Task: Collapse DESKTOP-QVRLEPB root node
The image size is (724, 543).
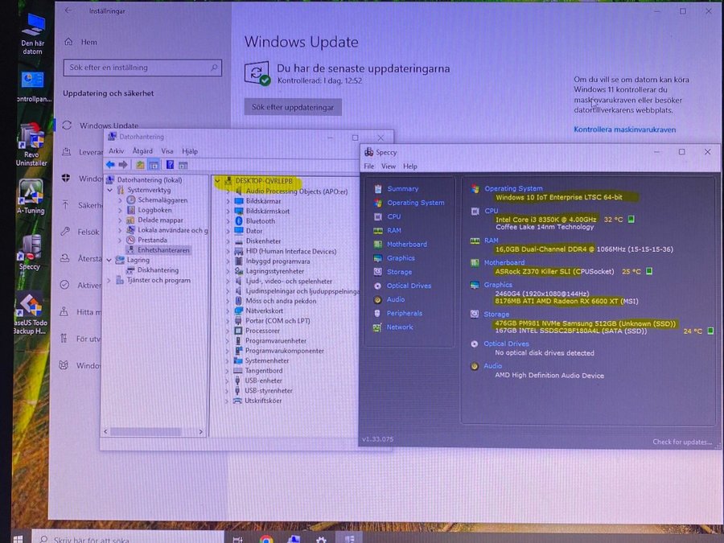Action: pos(217,181)
